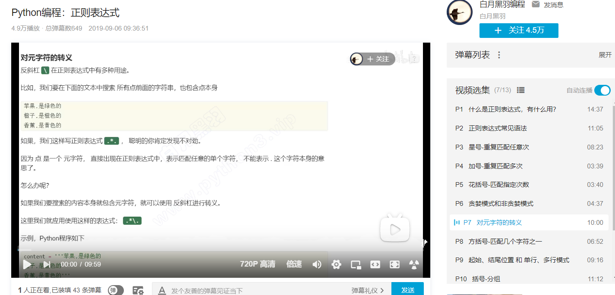Toggle danmaku display switch
Screen dimensions: 615x295
[116, 290]
